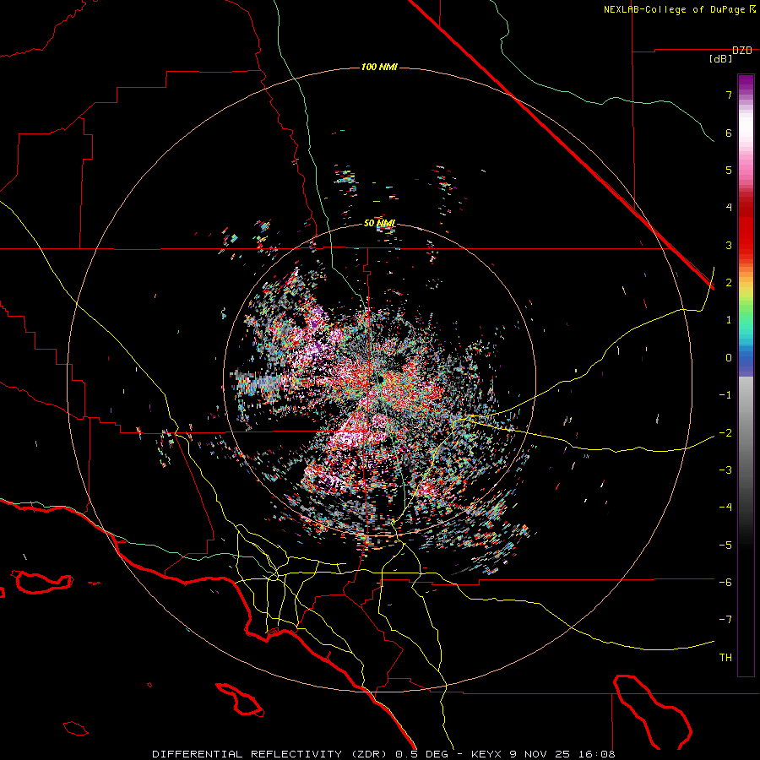Select the KEYX station identifier in footer

pyautogui.click(x=486, y=754)
